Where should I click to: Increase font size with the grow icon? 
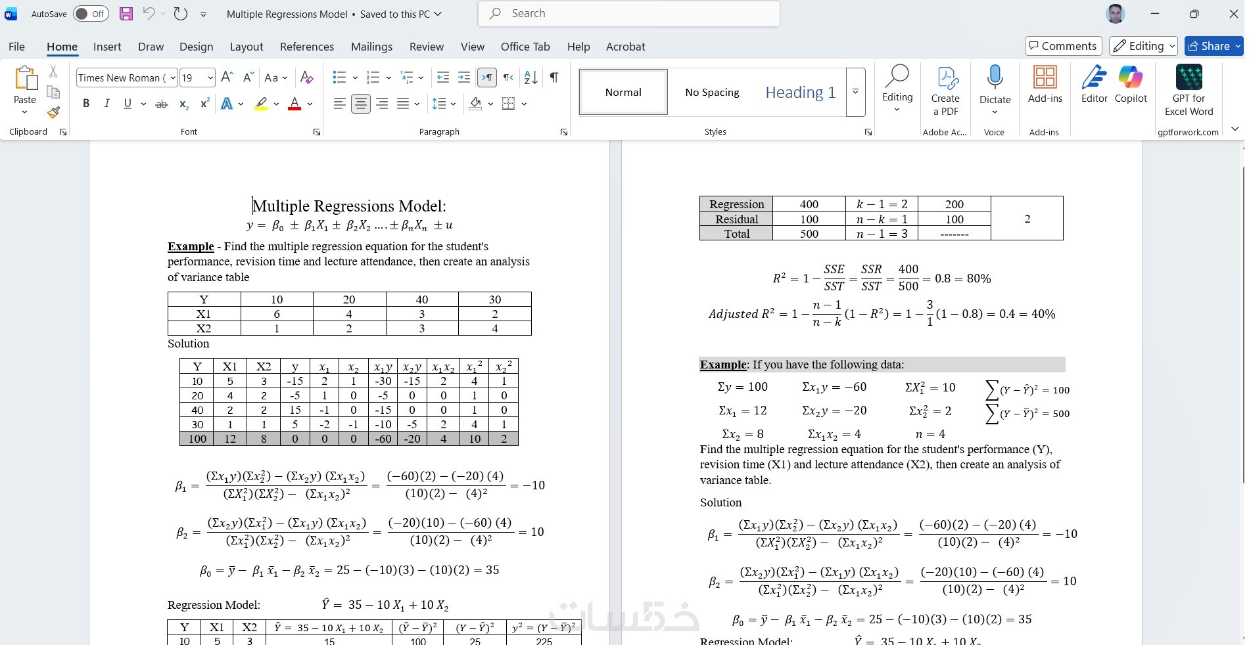point(227,78)
